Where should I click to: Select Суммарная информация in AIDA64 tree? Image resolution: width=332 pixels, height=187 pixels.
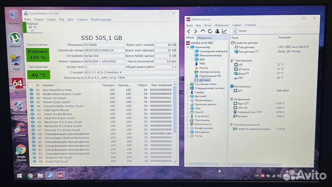(211, 51)
